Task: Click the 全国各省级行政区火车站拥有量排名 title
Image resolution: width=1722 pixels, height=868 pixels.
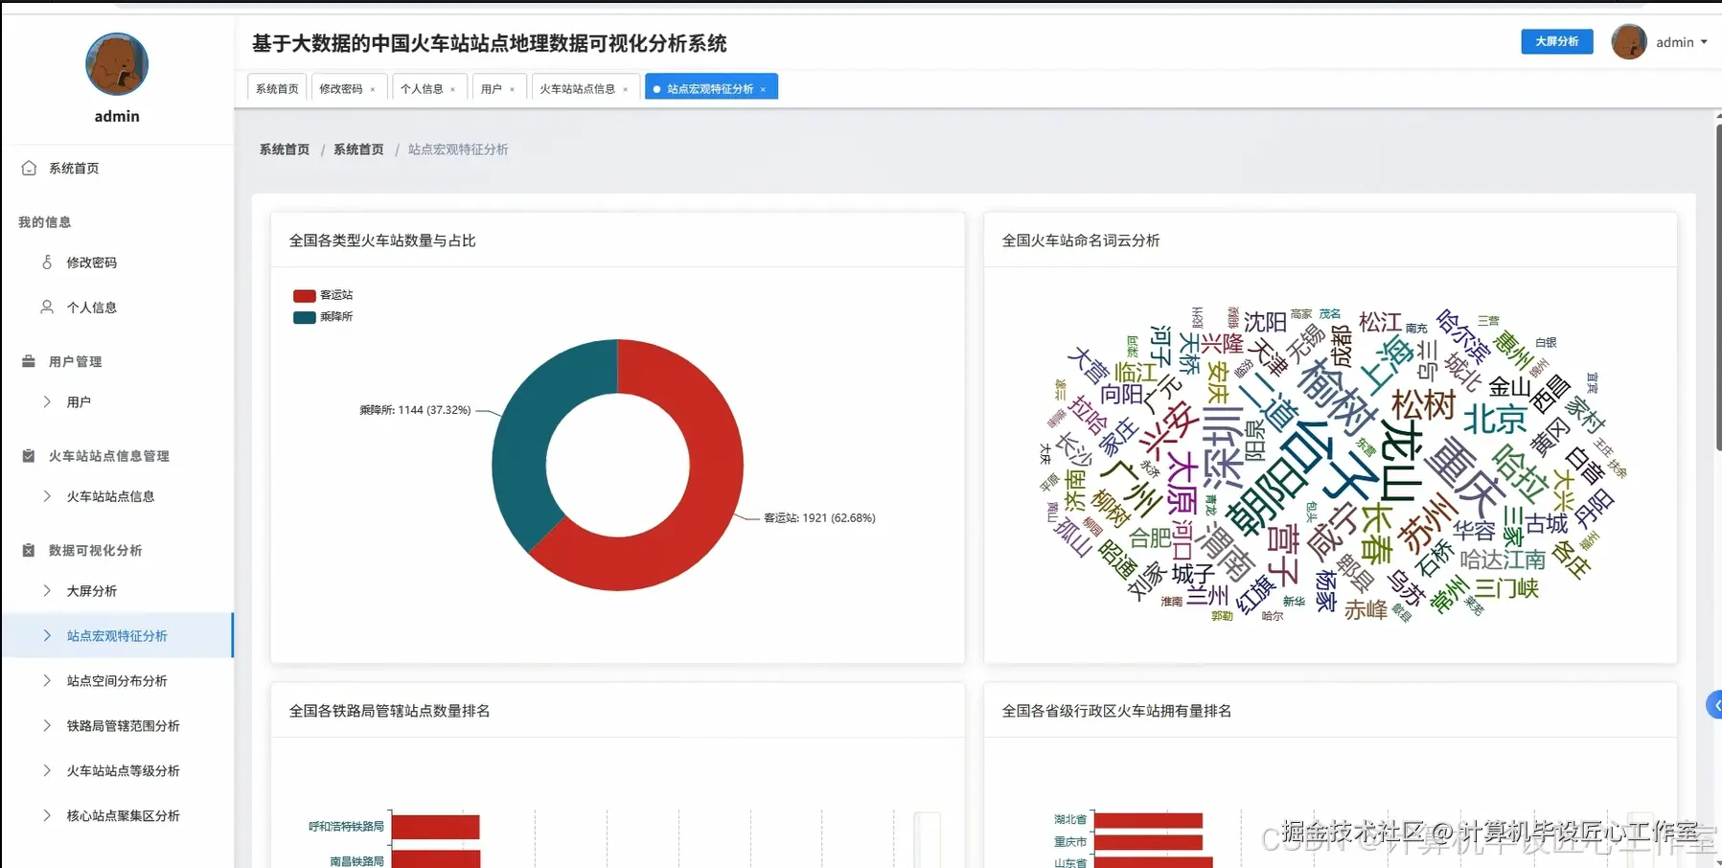Action: (x=1117, y=711)
